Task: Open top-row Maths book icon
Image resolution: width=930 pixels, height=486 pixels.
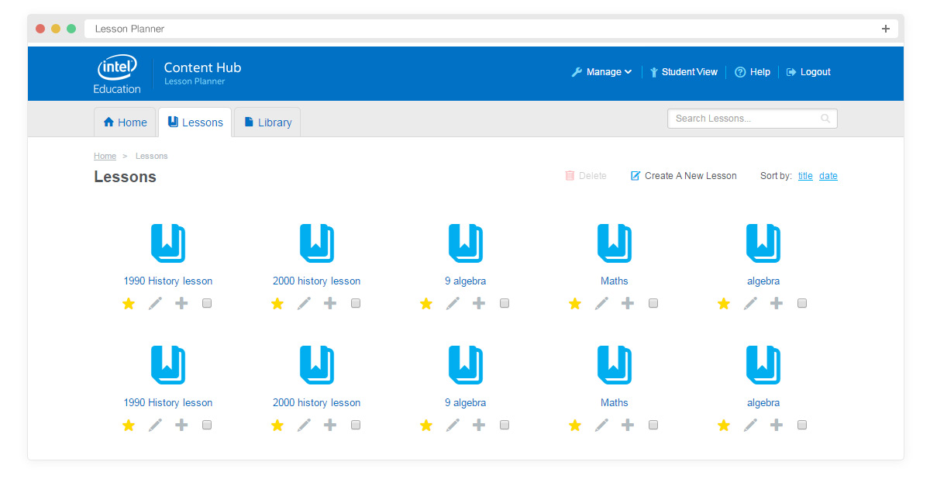Action: pyautogui.click(x=615, y=243)
